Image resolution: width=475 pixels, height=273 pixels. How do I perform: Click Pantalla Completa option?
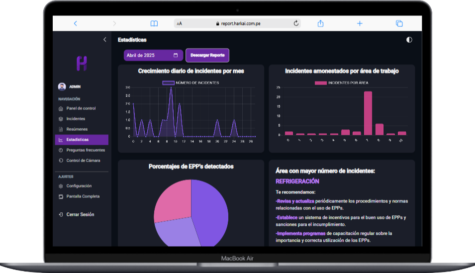coord(83,196)
